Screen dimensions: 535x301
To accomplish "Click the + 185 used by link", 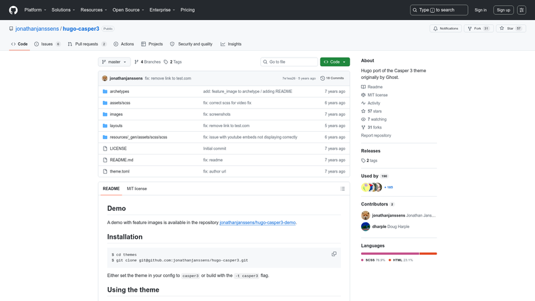I will click(389, 187).
